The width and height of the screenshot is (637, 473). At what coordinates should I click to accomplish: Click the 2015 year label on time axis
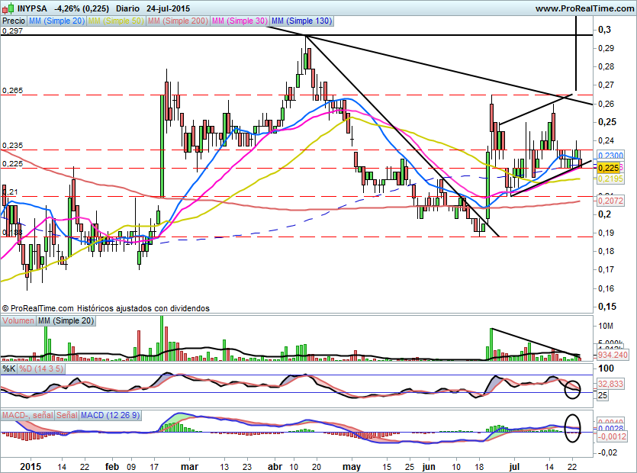pos(31,466)
